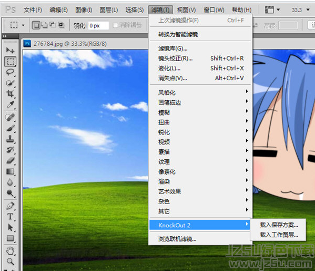Open the tool preset dropdown arrow
315x271 pixels.
pyautogui.click(x=23, y=25)
